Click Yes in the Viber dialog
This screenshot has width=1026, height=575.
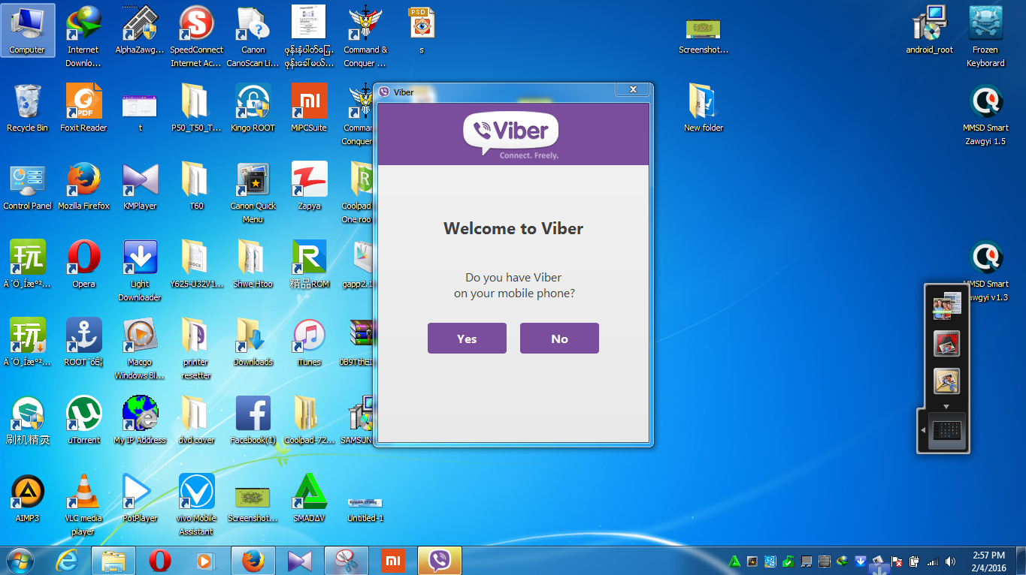[466, 338]
